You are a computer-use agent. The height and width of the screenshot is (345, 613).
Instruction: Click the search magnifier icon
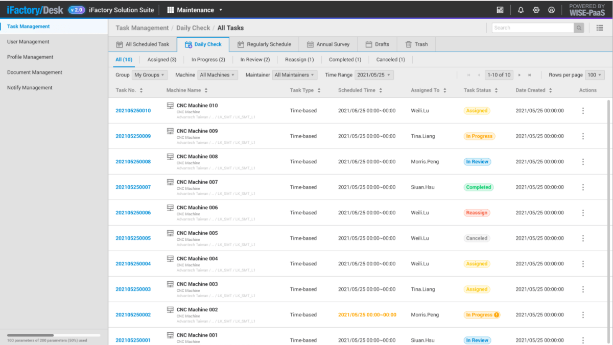click(579, 28)
